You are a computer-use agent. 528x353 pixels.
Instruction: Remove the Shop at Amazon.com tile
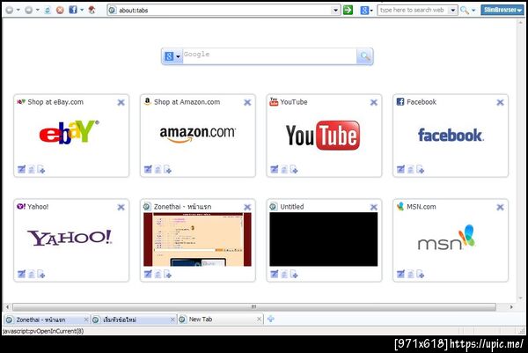pyautogui.click(x=247, y=102)
